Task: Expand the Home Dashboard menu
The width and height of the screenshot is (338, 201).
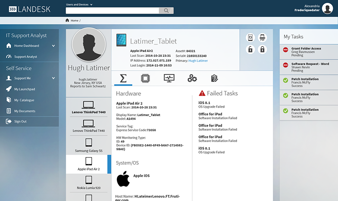Action: point(53,46)
